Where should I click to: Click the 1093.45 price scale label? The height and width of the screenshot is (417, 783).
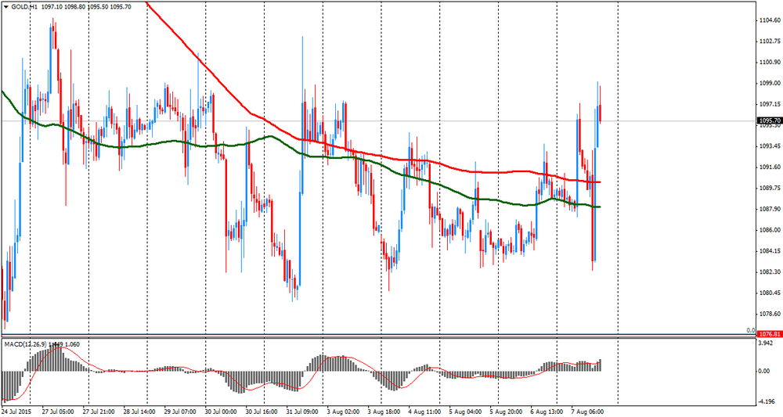point(770,146)
